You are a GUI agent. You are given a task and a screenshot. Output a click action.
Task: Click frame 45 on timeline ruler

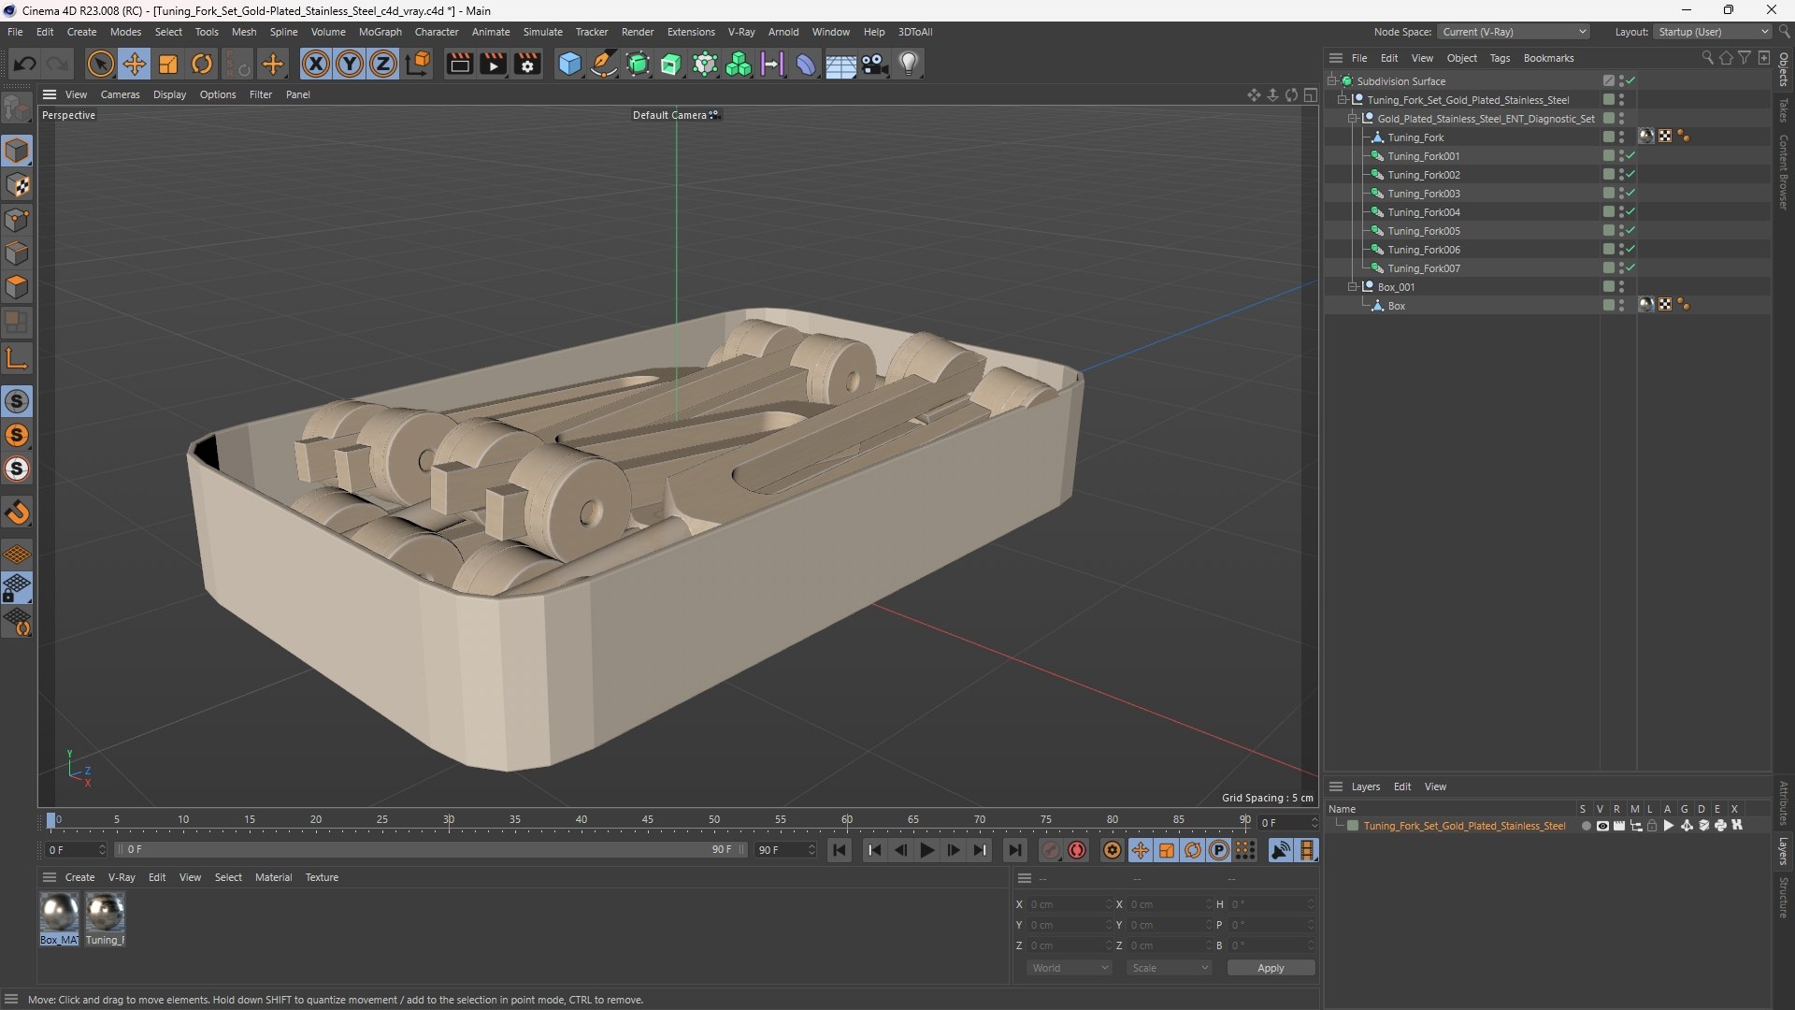(648, 820)
